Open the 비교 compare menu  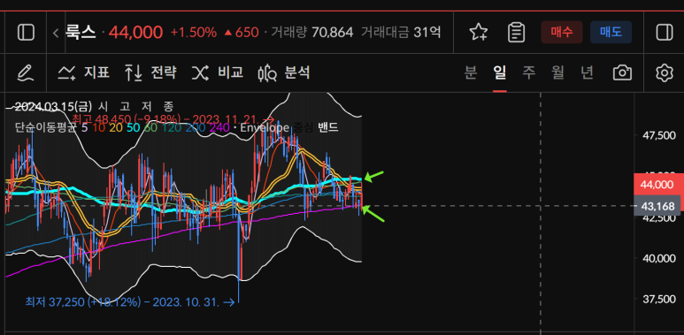[x=218, y=72]
